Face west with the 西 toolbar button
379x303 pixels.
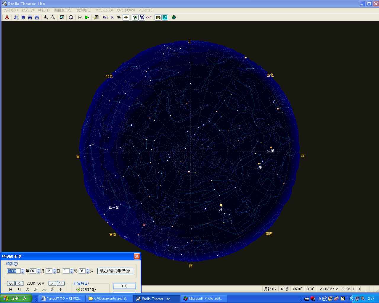click(37, 17)
